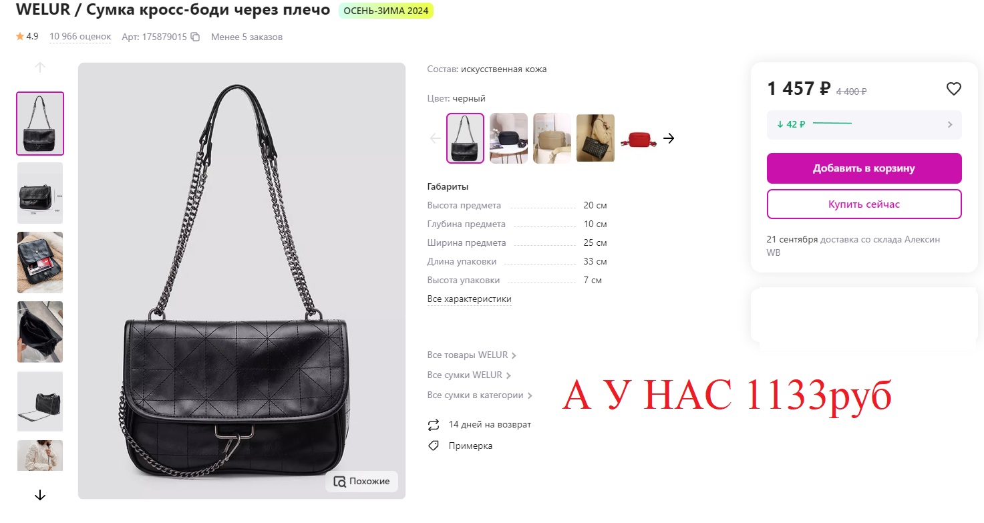Screen dimensions: 984x523
Task: Show more thumbnails with down arrow
Action: (x=40, y=495)
